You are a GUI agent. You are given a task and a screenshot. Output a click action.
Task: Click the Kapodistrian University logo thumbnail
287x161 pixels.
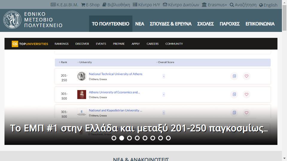pos(82,112)
